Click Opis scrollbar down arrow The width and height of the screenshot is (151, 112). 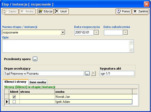pyautogui.click(x=131, y=50)
